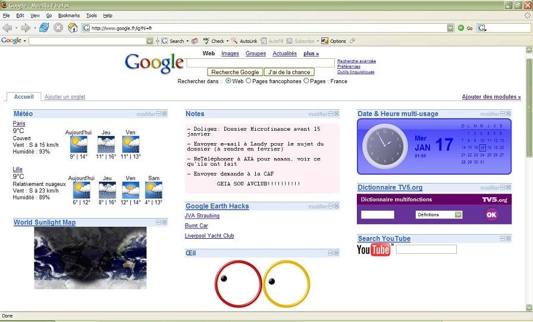Image resolution: width=533 pixels, height=322 pixels.
Task: Click the YouTube logo
Action: [x=374, y=250]
